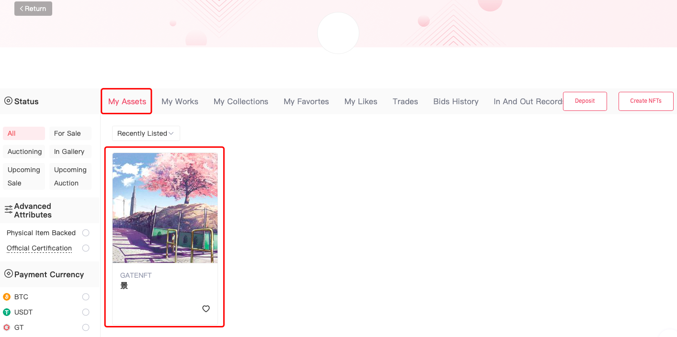The image size is (677, 337).
Task: Select USDT payment currency radio
Action: pos(86,312)
